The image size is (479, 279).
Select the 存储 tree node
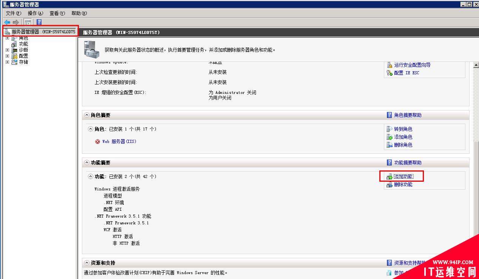click(x=23, y=62)
